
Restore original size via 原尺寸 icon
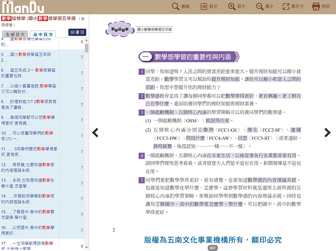pyautogui.click(x=286, y=6)
